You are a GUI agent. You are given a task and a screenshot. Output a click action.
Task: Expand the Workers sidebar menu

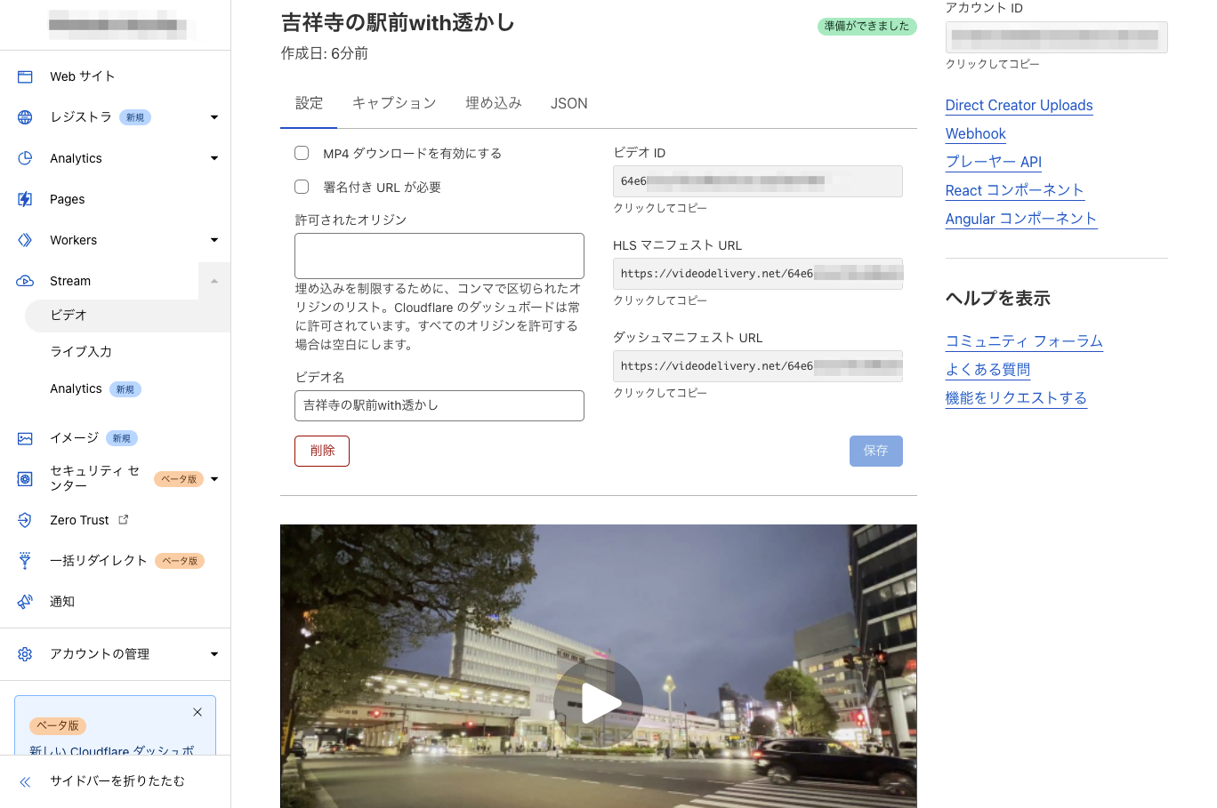[214, 239]
